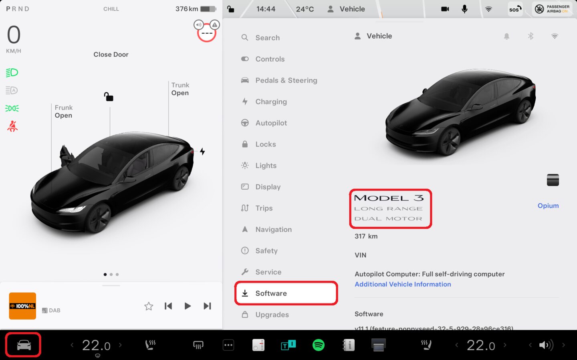Screen dimensions: 577x360
Task: Raise the volume with the right chevron
Action: [563, 345]
